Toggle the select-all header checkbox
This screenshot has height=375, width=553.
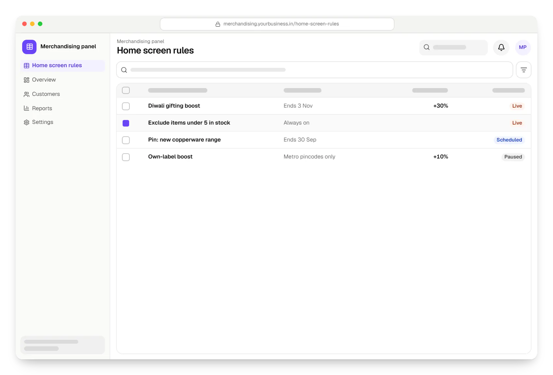click(x=126, y=90)
